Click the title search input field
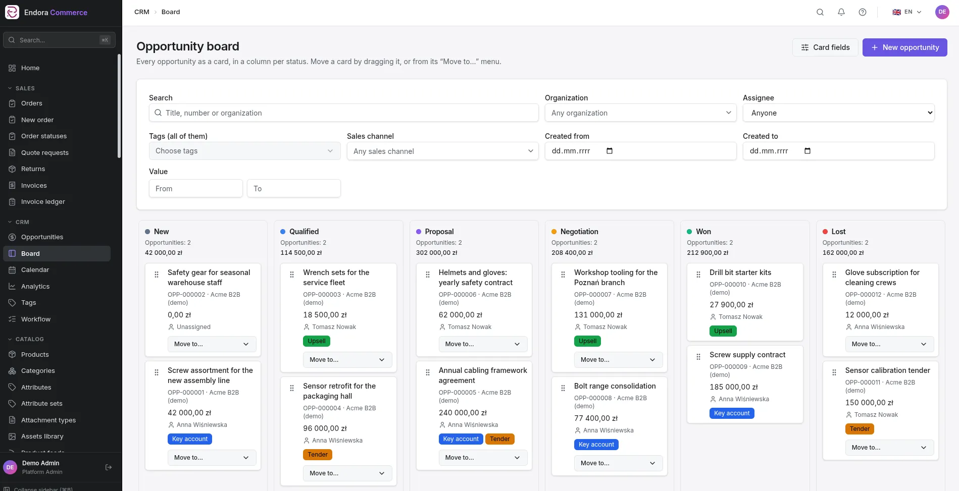 (x=343, y=113)
